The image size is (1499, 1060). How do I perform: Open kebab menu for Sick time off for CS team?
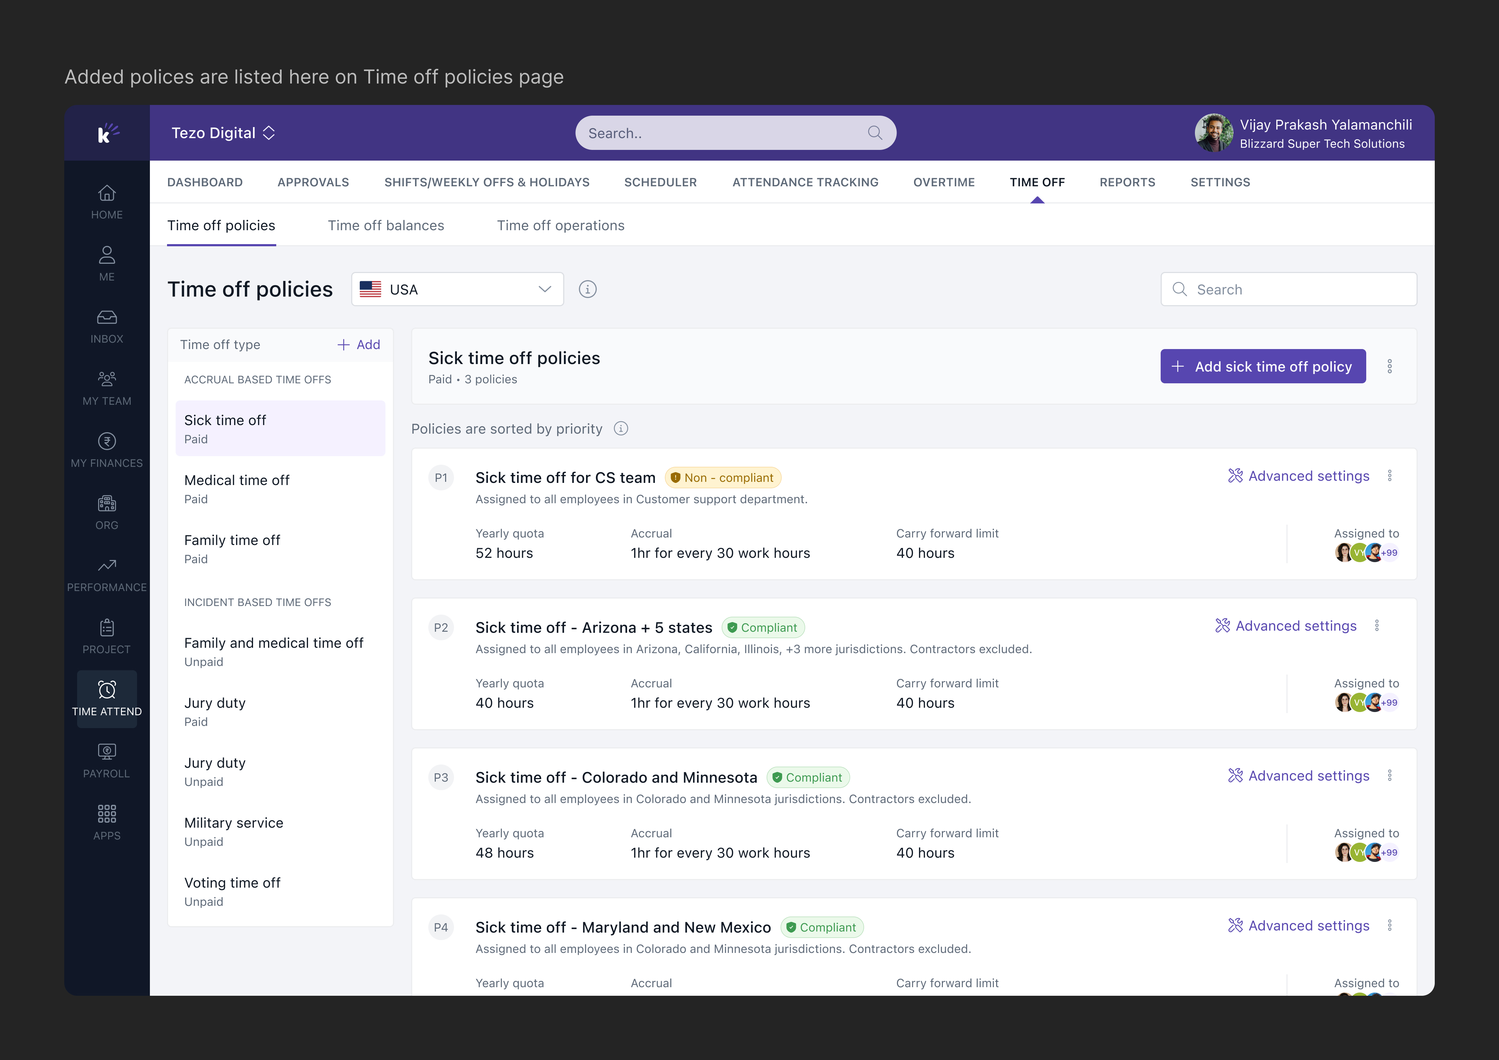tap(1390, 476)
